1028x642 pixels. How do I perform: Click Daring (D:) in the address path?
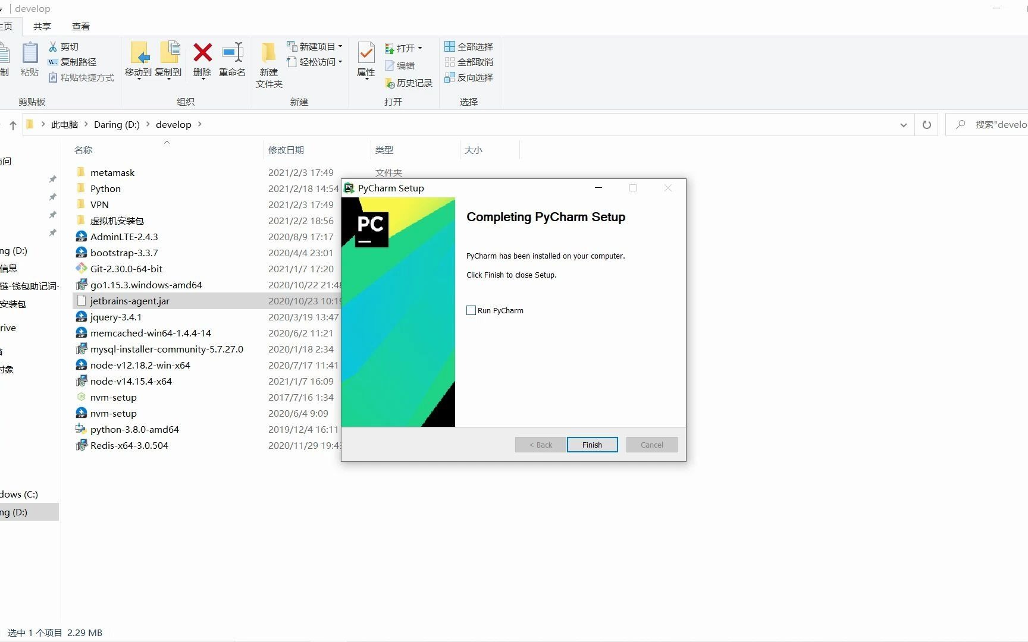click(x=117, y=124)
